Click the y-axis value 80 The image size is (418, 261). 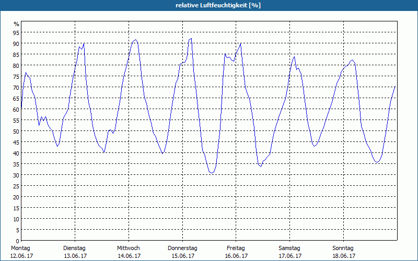pyautogui.click(x=16, y=66)
